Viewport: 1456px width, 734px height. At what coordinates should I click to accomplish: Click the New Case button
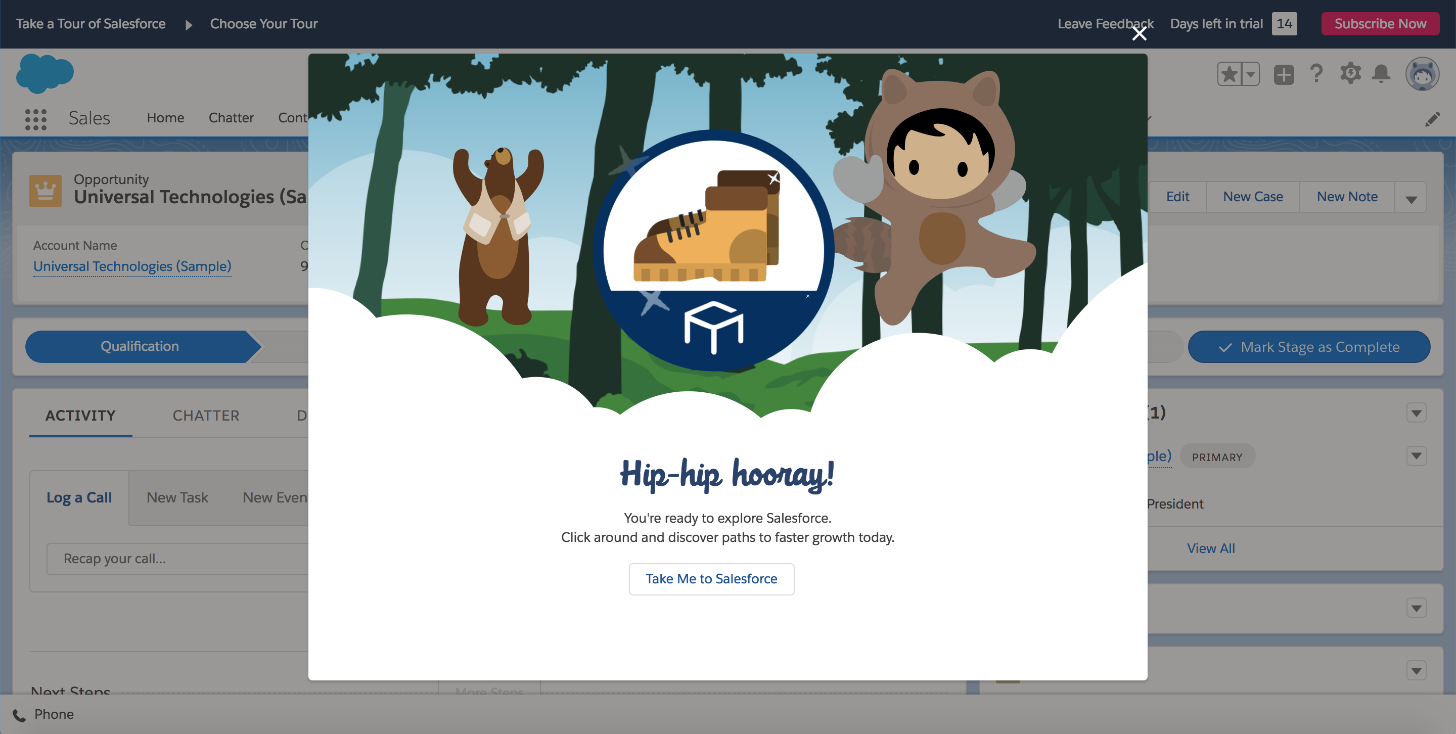tap(1253, 197)
